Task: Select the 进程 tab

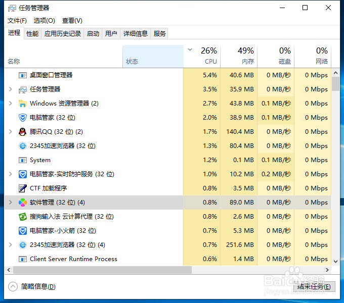Action: [14, 33]
